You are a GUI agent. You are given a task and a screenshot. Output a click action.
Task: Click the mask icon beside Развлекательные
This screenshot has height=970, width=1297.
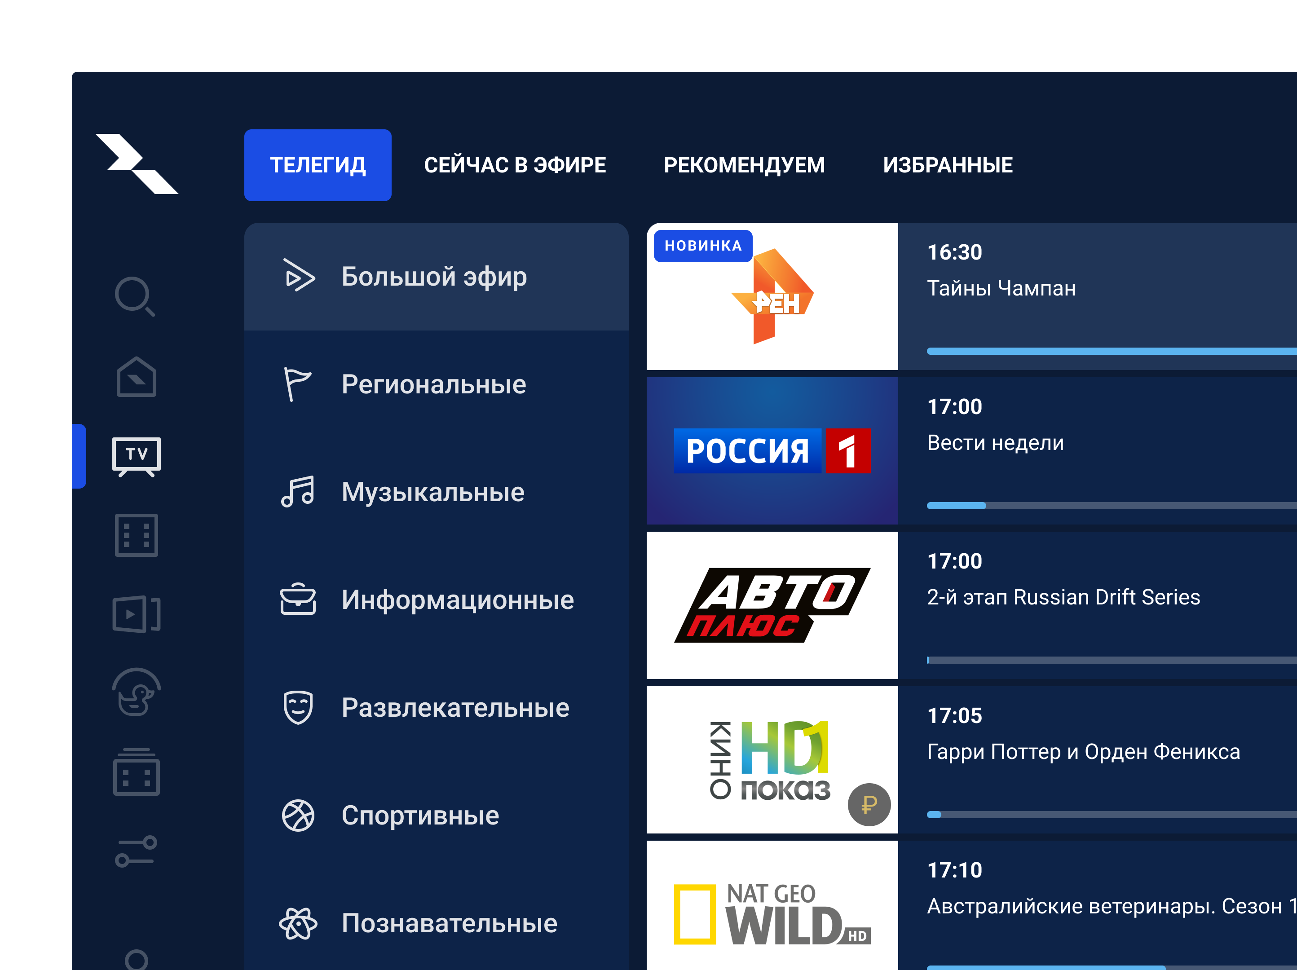pyautogui.click(x=298, y=707)
